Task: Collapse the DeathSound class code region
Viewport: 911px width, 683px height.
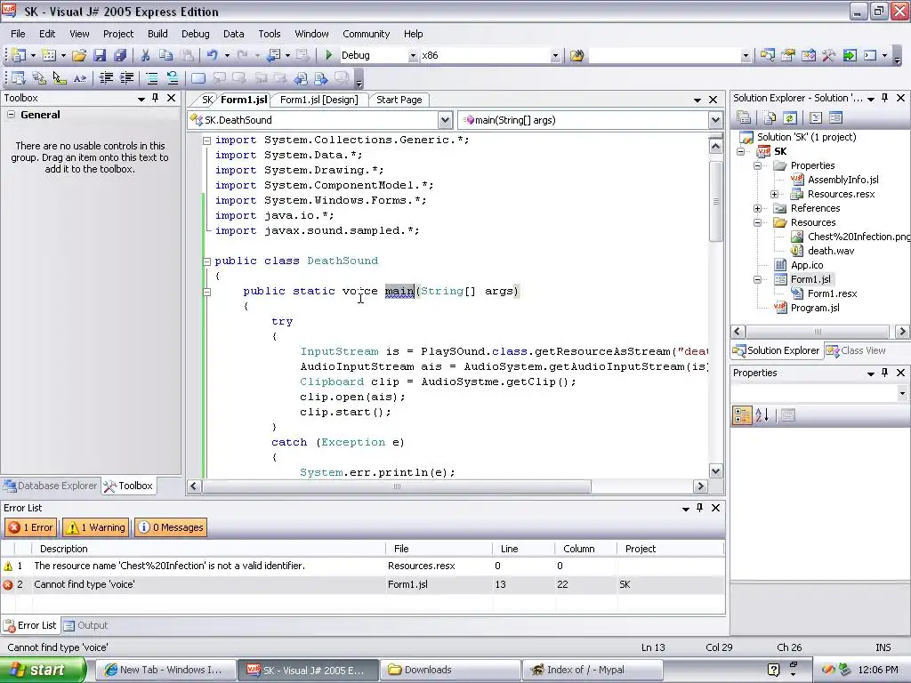Action: coord(206,261)
